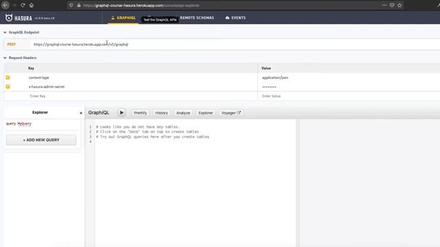Click line 4 of the query editor
Viewport: 440px width, 247px height.
click(195, 142)
